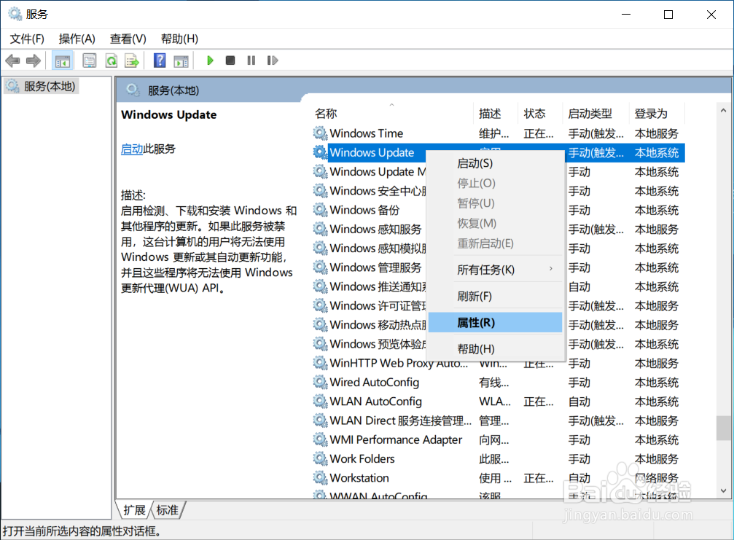Screen dimensions: 734x540
Task: Select gear icon of Work Folders
Action: tap(320, 459)
